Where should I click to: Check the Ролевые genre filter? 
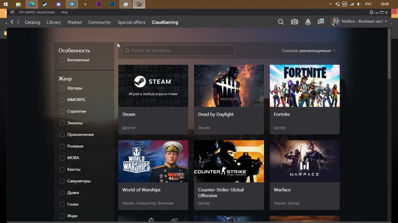click(62, 146)
